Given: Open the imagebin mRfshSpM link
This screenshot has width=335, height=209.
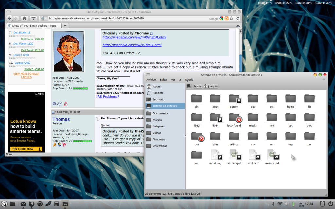Looking at the screenshot, I should pyautogui.click(x=134, y=37).
